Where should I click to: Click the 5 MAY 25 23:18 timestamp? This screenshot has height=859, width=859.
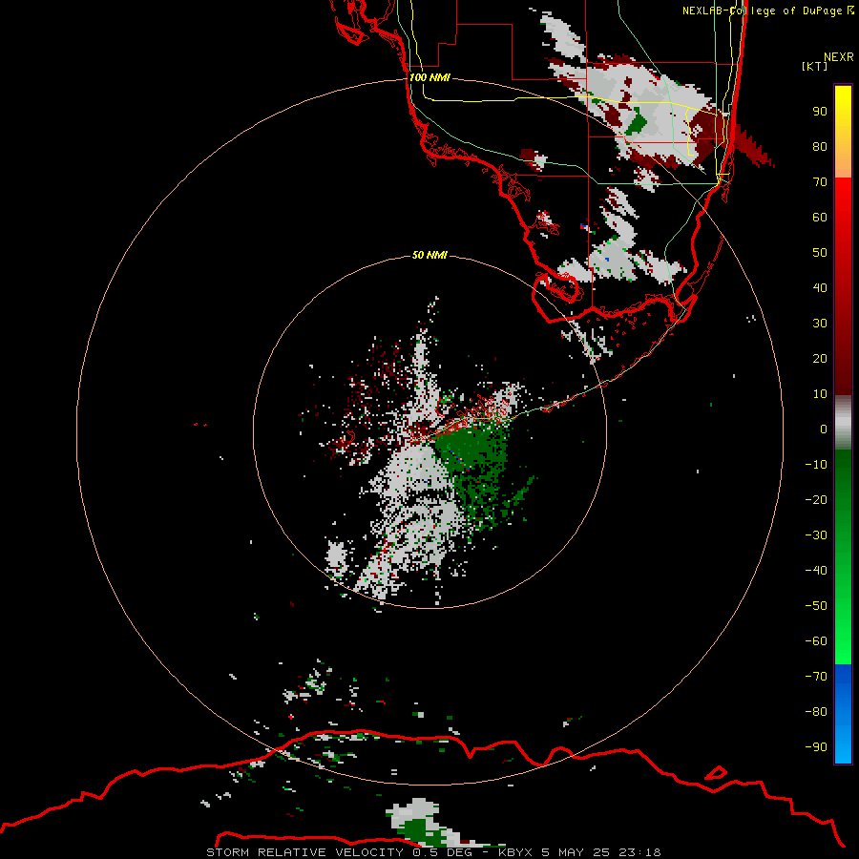[601, 852]
